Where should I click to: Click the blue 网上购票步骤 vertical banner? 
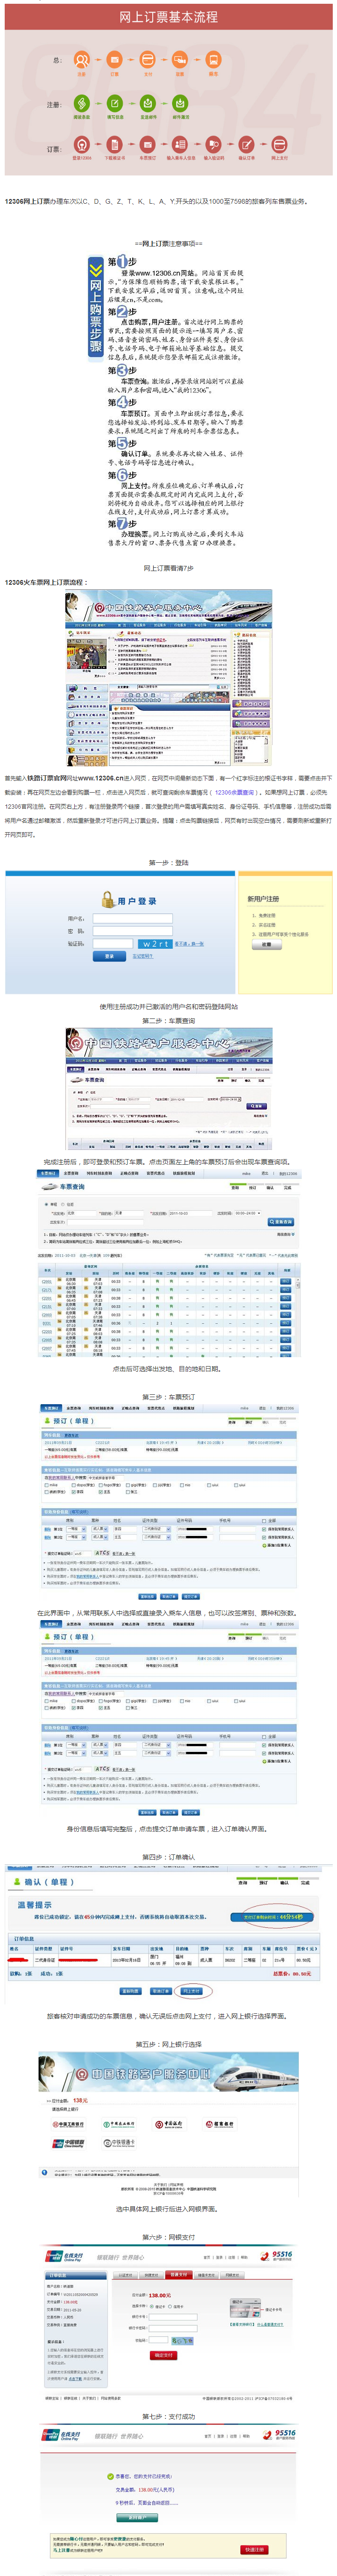pyautogui.click(x=96, y=308)
